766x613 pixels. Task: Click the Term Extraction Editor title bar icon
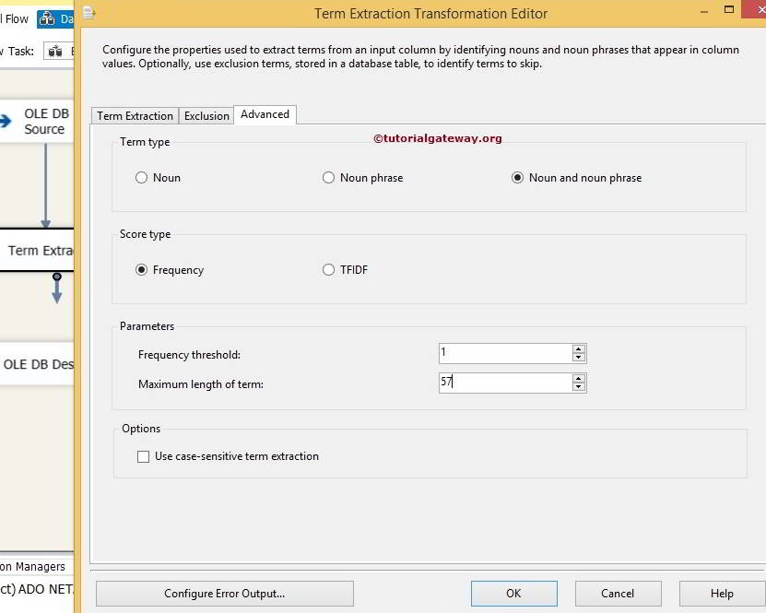(88, 12)
